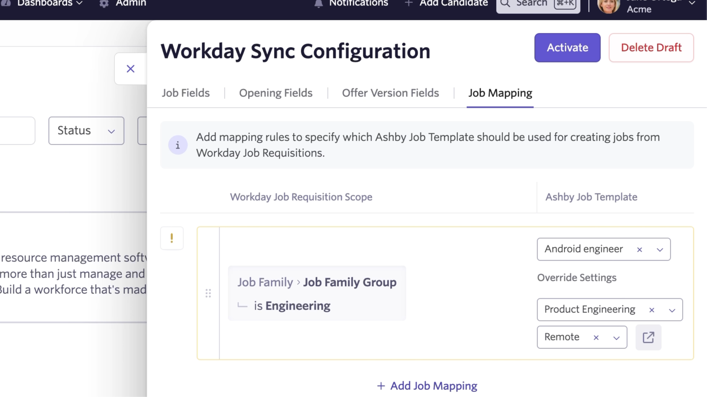
Task: Expand the Android engineer template dropdown
Action: (x=660, y=250)
